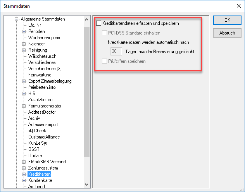Select Zahlungssystem in the tree
The width and height of the screenshot is (245, 192).
click(x=43, y=168)
